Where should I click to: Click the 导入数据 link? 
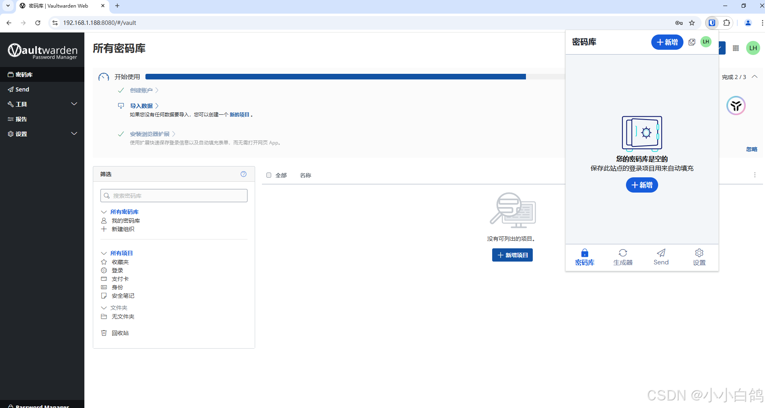141,106
